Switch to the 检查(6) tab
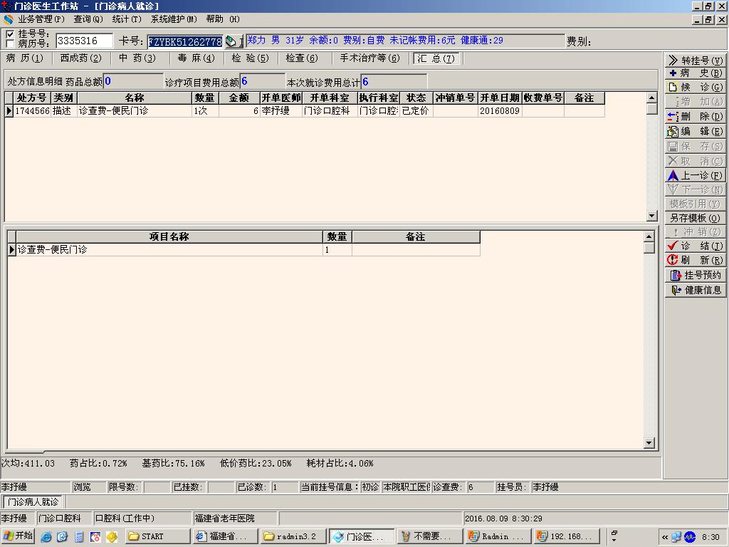This screenshot has width=729, height=547. pos(302,58)
